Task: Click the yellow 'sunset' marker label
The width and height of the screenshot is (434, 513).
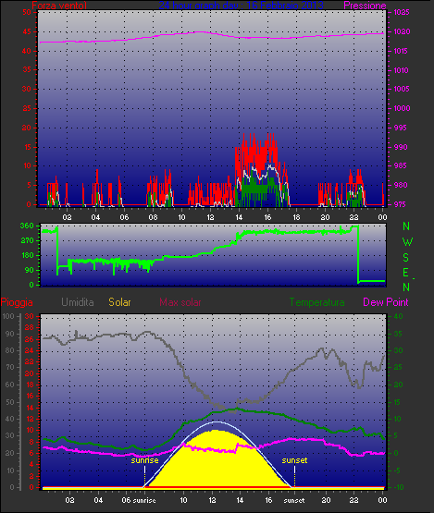Action: pyautogui.click(x=294, y=460)
